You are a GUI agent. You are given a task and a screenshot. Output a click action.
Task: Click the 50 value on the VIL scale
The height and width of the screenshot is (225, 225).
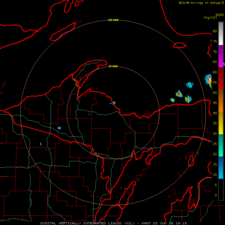click(x=215, y=93)
